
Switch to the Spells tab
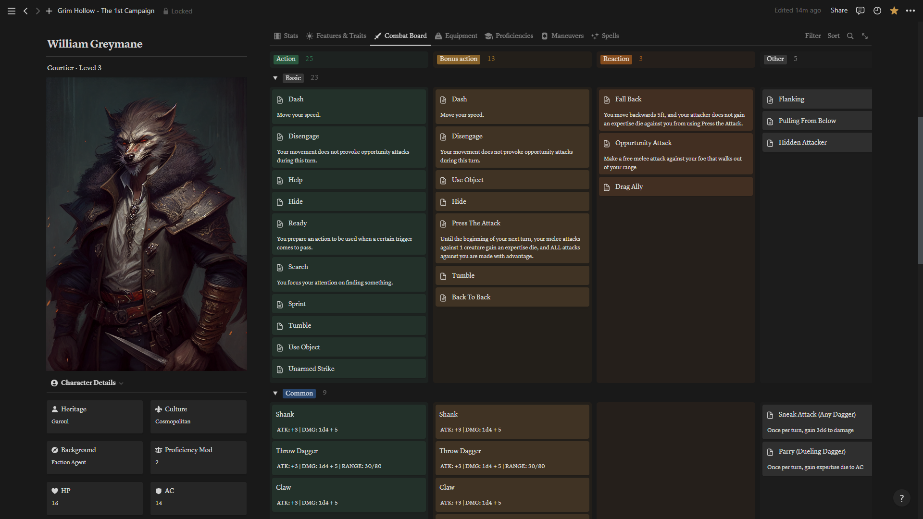point(605,36)
